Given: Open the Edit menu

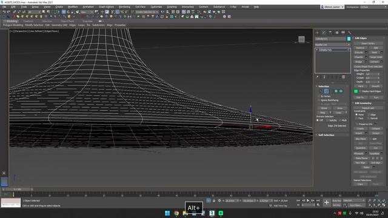Looking at the screenshot, I should point(13,7).
